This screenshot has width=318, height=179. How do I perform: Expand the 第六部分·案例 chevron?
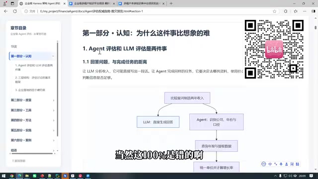[54, 140]
